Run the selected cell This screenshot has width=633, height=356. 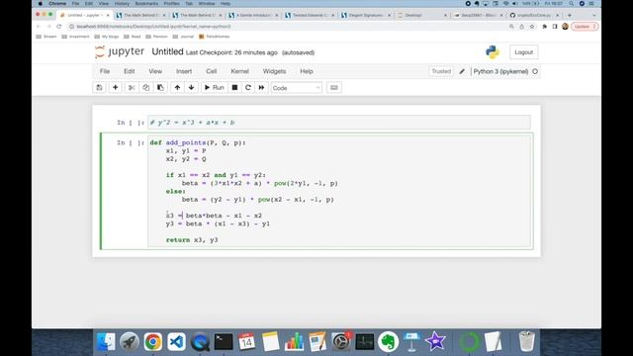pos(215,88)
